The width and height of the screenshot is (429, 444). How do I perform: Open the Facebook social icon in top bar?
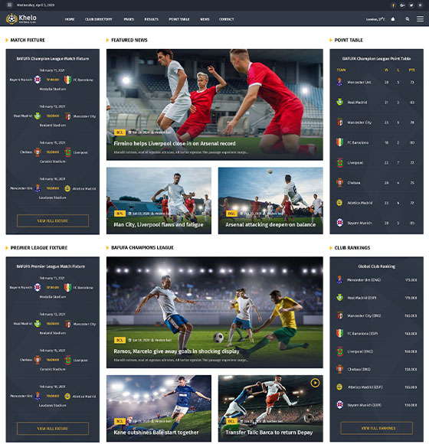pos(393,5)
